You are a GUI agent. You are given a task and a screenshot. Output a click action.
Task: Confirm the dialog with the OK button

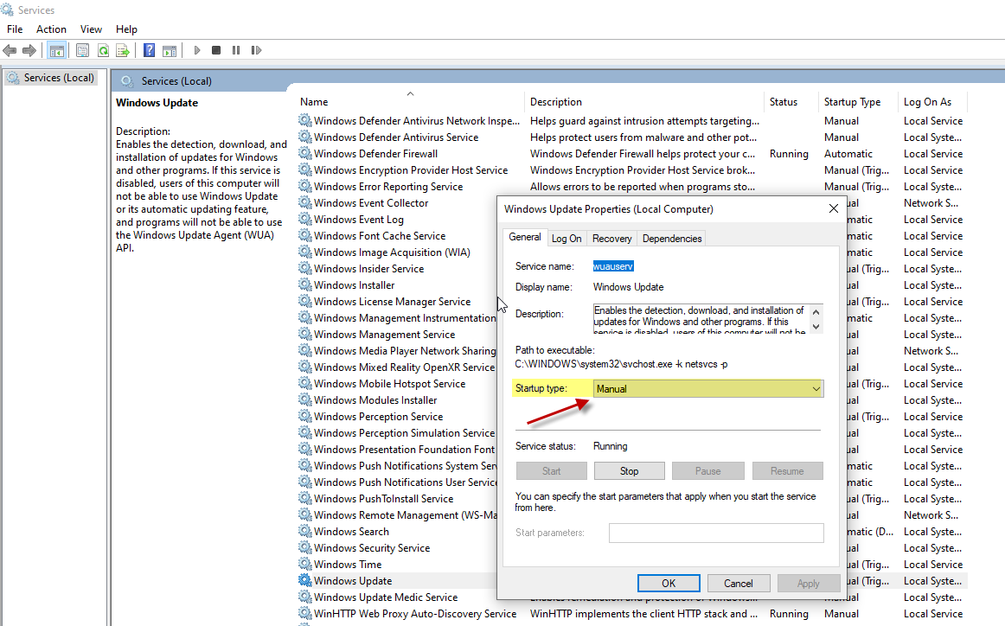point(669,584)
